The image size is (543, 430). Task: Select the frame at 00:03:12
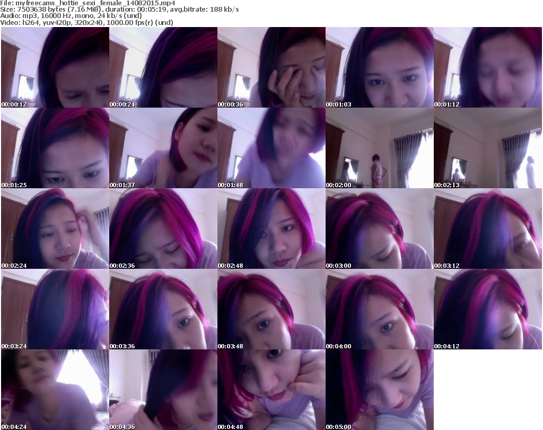tap(488, 229)
